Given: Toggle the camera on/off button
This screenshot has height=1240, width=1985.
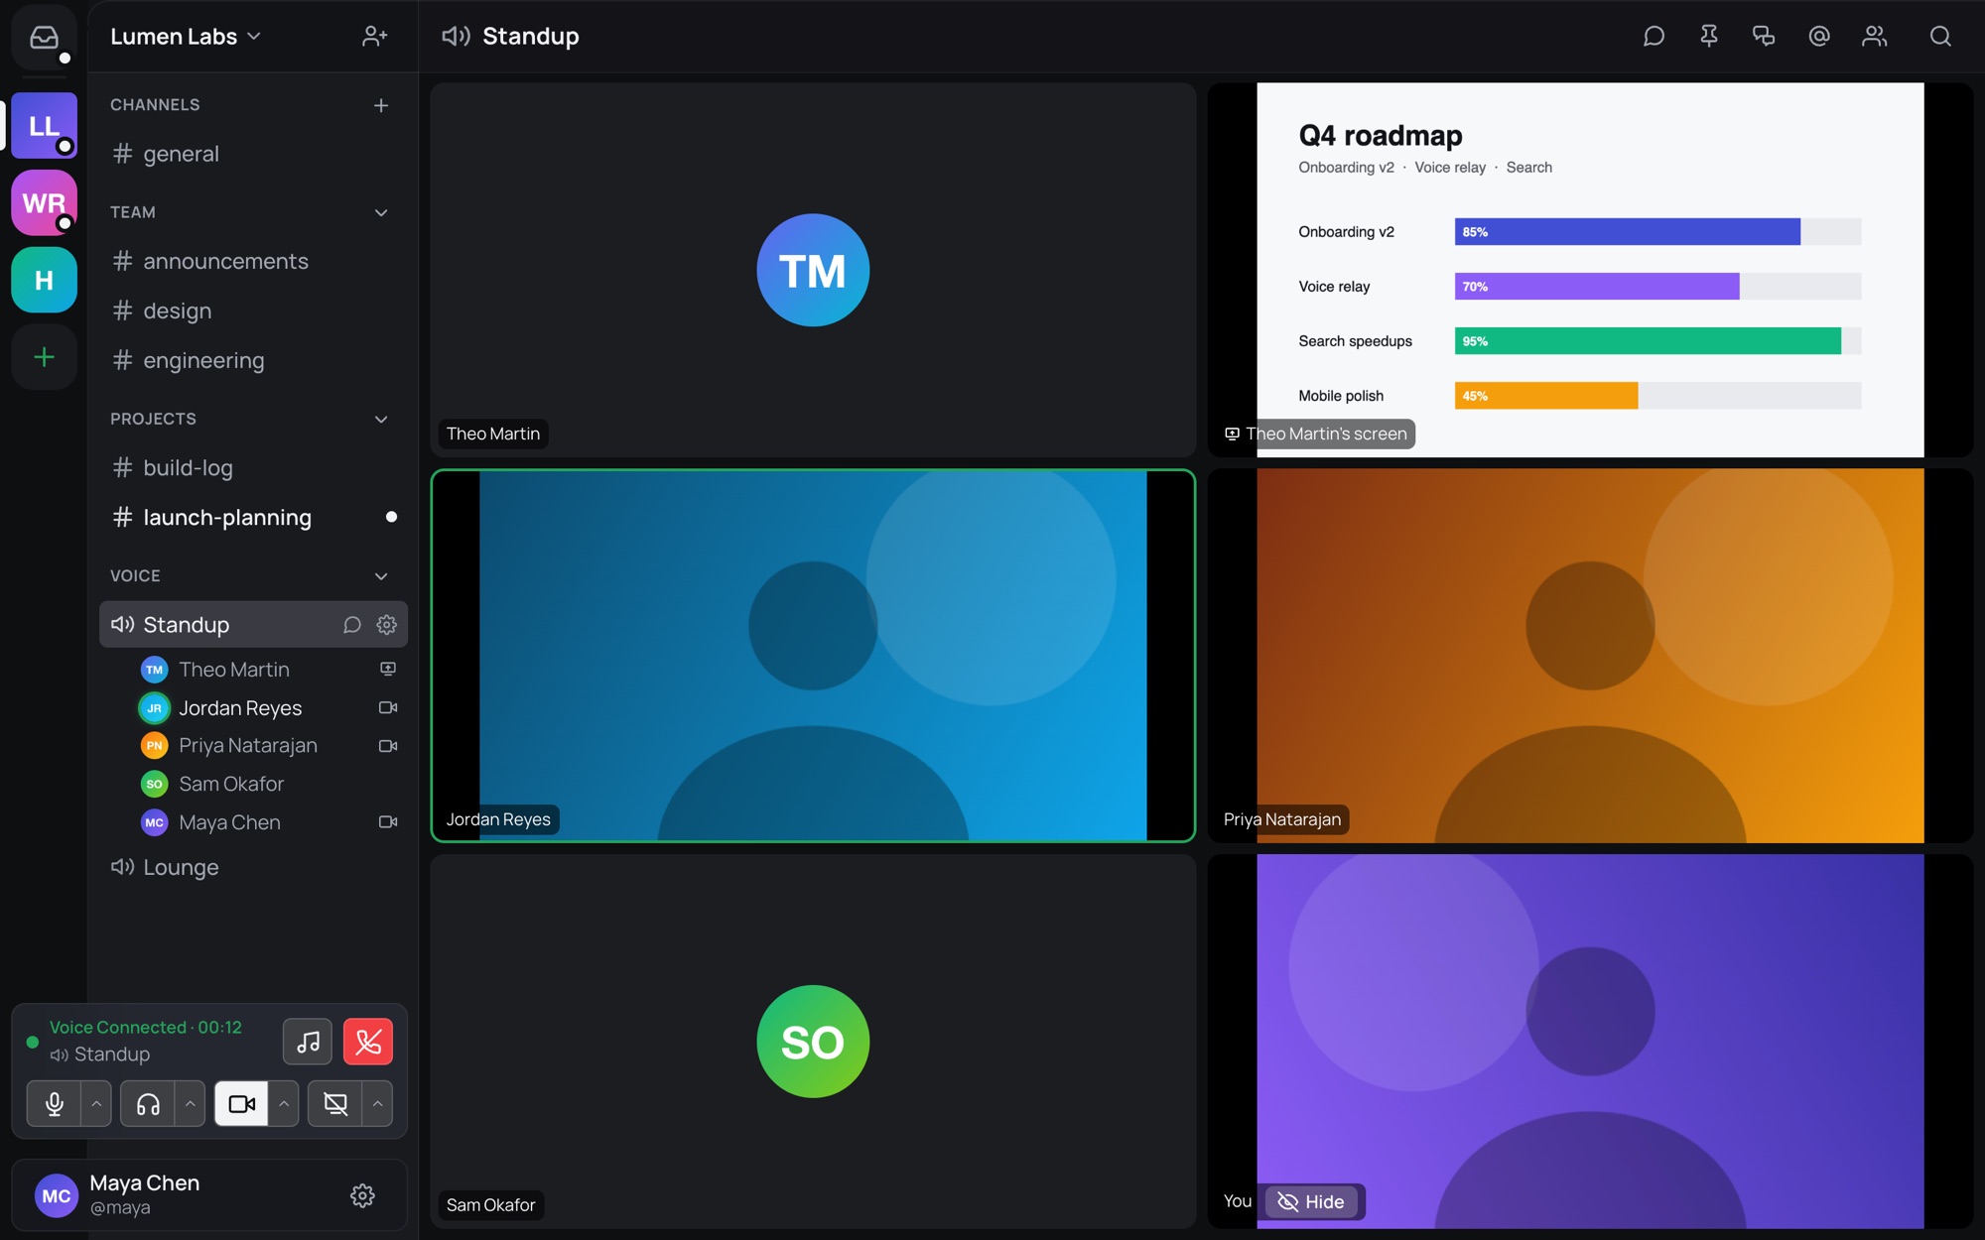Looking at the screenshot, I should coord(242,1104).
